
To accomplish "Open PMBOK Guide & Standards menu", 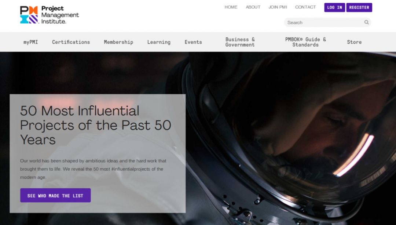I will point(305,42).
